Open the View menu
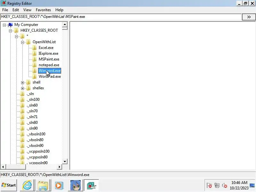 click(x=27, y=10)
